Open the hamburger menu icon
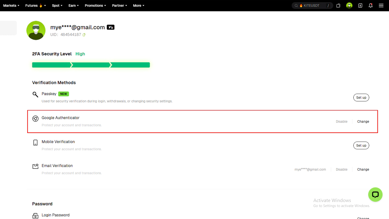The height and width of the screenshot is (219, 389). (381, 6)
